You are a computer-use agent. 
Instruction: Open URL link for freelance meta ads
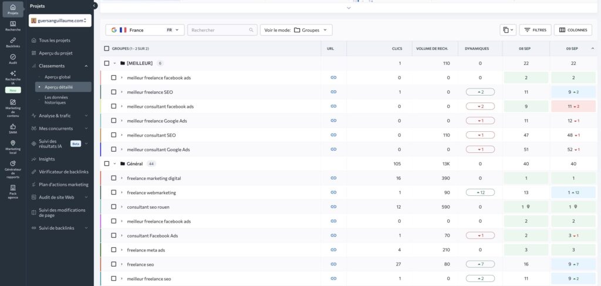(x=333, y=250)
